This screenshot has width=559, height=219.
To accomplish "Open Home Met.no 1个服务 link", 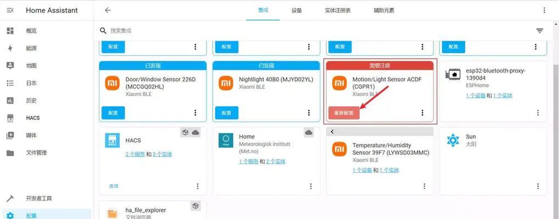I will click(249, 162).
